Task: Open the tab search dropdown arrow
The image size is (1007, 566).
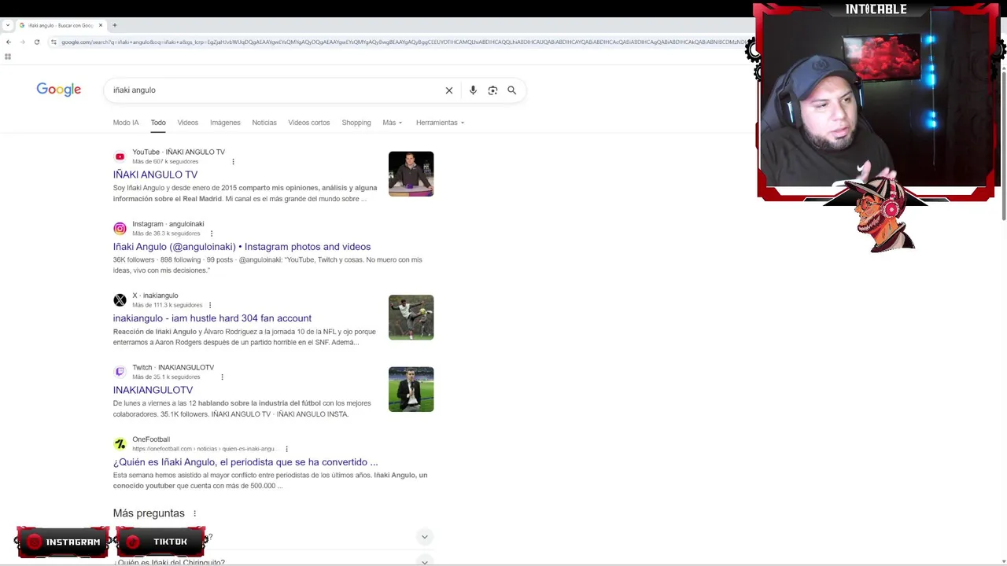Action: 8,25
